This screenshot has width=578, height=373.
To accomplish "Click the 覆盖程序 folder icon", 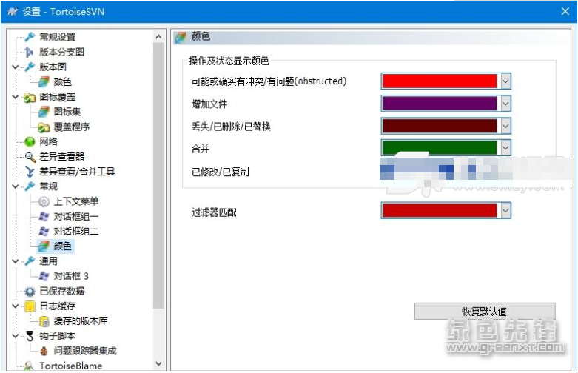I will click(x=44, y=127).
